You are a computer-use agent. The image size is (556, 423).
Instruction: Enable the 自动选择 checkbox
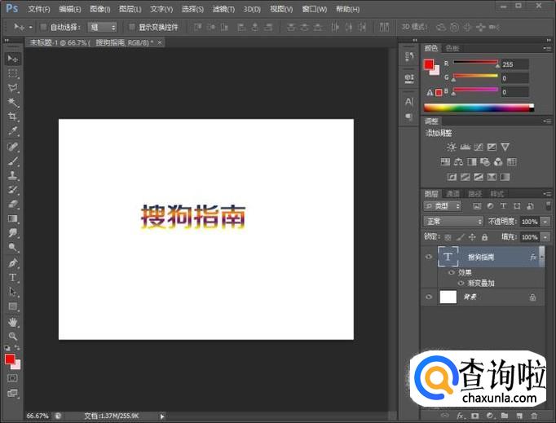44,27
